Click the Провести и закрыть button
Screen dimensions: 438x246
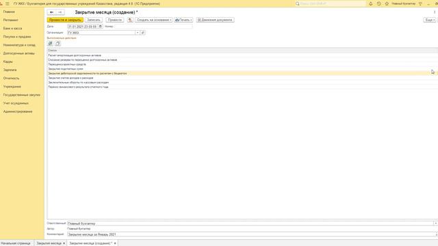pyautogui.click(x=65, y=20)
